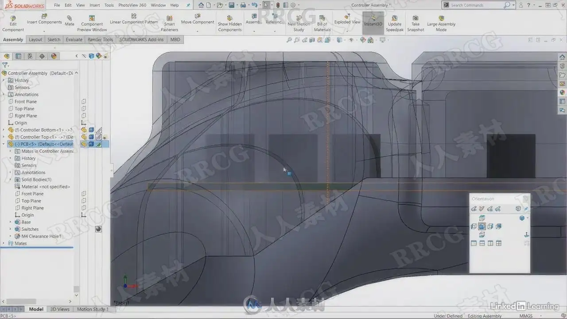Click Take Snapshot tool
567x319 pixels.
click(416, 24)
